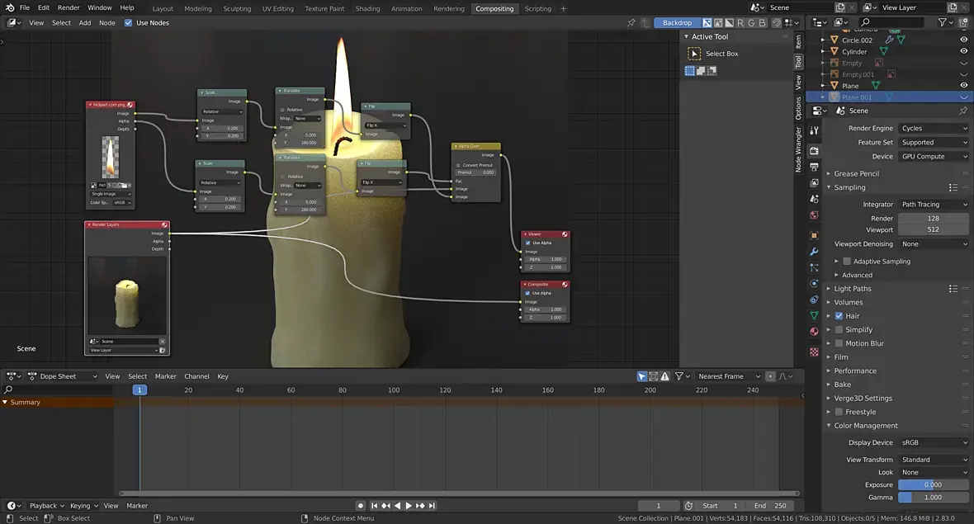Viewport: 974px width, 524px height.
Task: Toggle the Backdrop button
Action: (x=677, y=23)
